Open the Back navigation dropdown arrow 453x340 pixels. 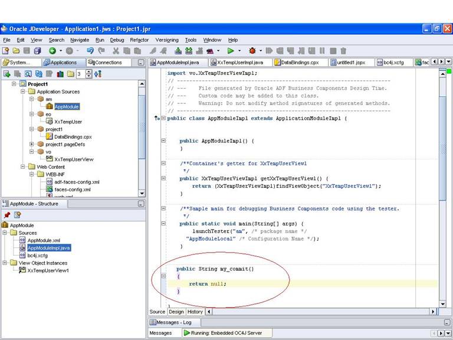coord(61,51)
